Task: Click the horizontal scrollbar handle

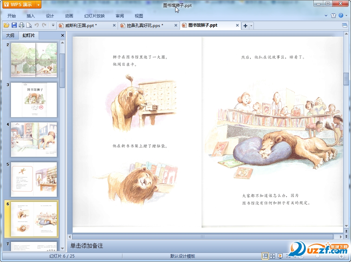Action: (203, 236)
